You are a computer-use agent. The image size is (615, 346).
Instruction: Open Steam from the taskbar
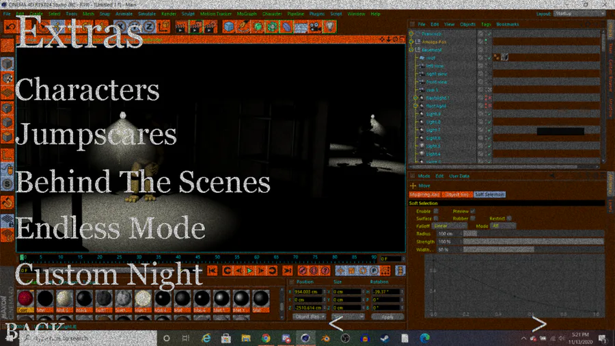point(385,338)
